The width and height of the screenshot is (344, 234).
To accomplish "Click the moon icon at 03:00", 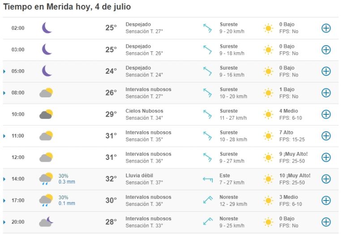I will pyautogui.click(x=47, y=49).
